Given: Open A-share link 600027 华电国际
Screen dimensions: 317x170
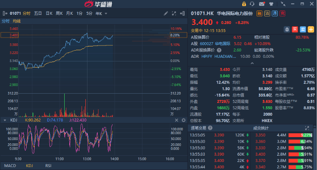Looking at the screenshot, I should [215, 44].
